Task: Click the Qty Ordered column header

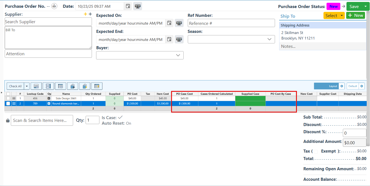Action: pyautogui.click(x=93, y=94)
